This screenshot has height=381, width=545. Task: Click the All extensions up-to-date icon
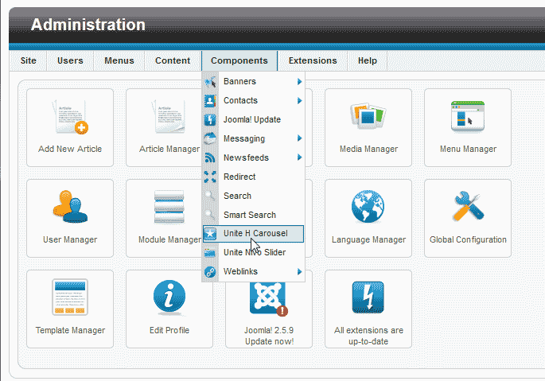click(x=368, y=298)
